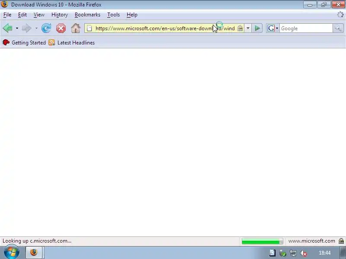Open the Back history dropdown arrow
The width and height of the screenshot is (346, 259).
click(x=17, y=28)
